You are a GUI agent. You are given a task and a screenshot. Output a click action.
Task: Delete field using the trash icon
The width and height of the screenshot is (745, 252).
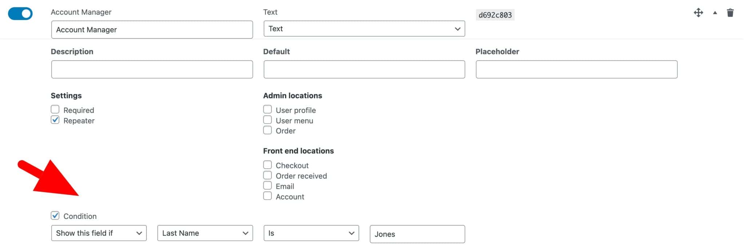pyautogui.click(x=730, y=13)
